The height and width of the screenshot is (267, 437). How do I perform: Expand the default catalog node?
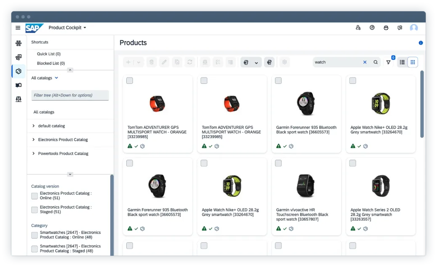point(33,125)
